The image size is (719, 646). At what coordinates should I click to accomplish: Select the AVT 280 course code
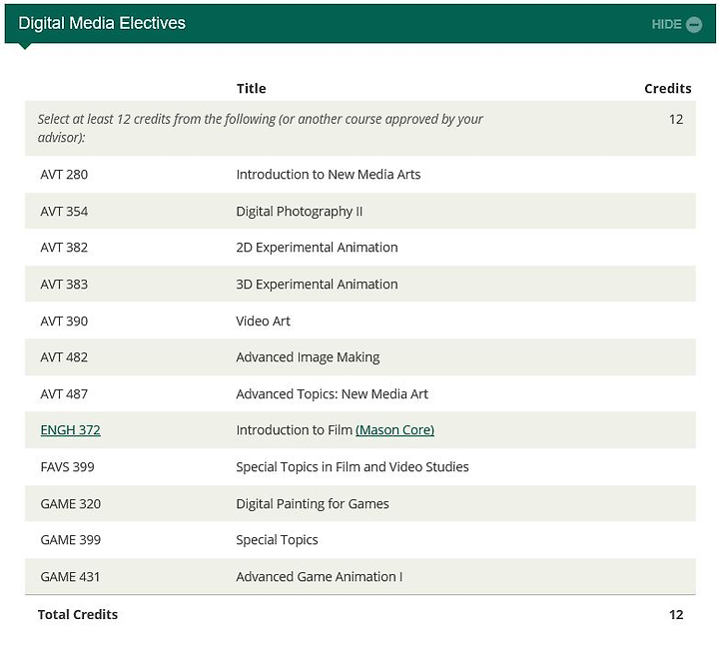pyautogui.click(x=64, y=175)
